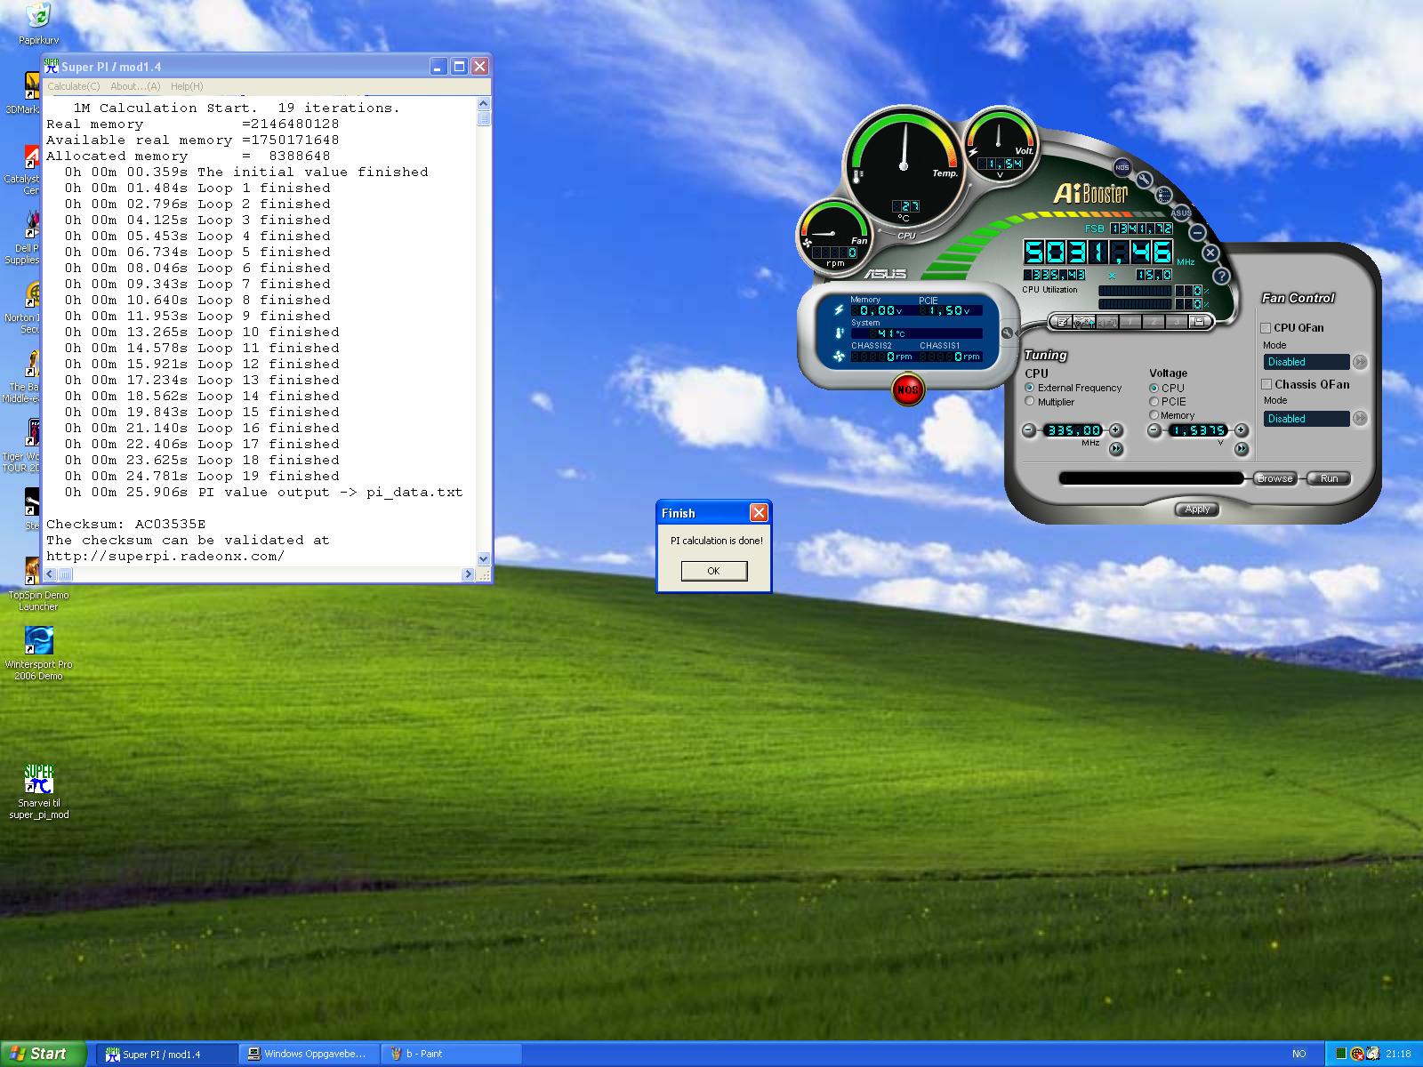Click Super PI horizontal scrollbar left arrow

(x=51, y=574)
